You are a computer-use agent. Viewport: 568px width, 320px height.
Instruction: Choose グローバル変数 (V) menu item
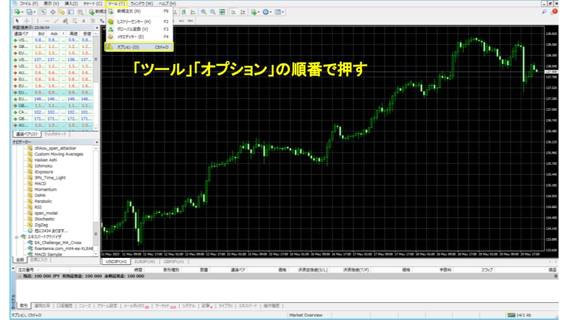coord(133,29)
